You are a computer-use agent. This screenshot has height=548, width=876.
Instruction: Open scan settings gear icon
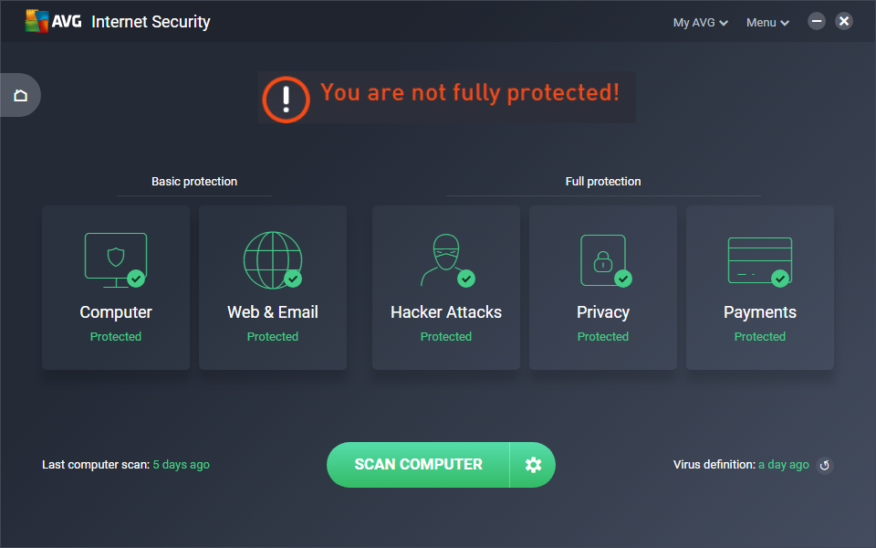pyautogui.click(x=533, y=465)
